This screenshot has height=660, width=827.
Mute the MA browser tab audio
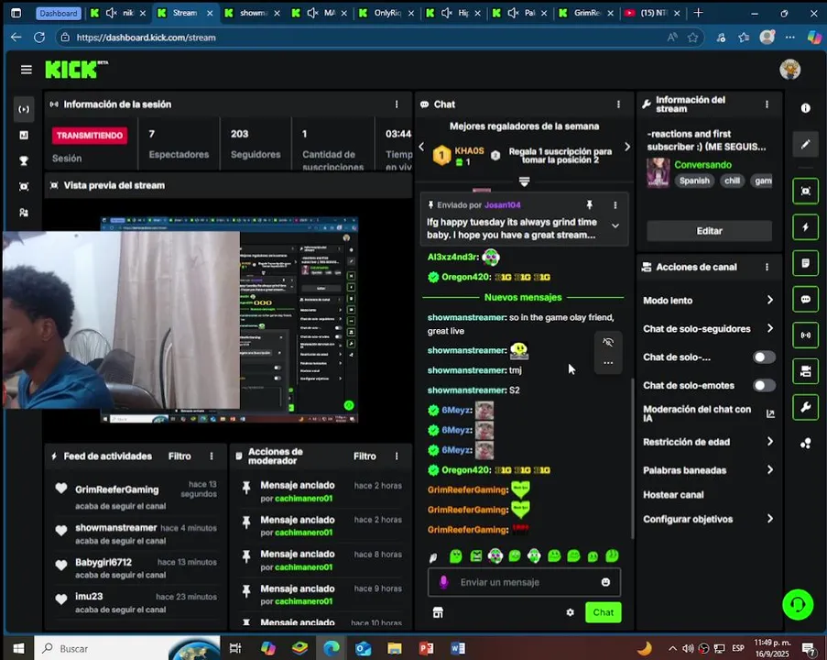[313, 13]
